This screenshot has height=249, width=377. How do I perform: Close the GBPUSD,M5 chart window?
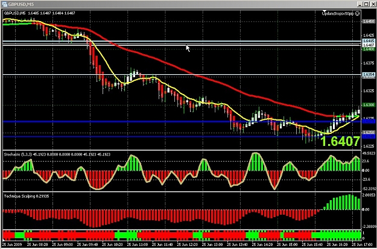tap(372, 4)
